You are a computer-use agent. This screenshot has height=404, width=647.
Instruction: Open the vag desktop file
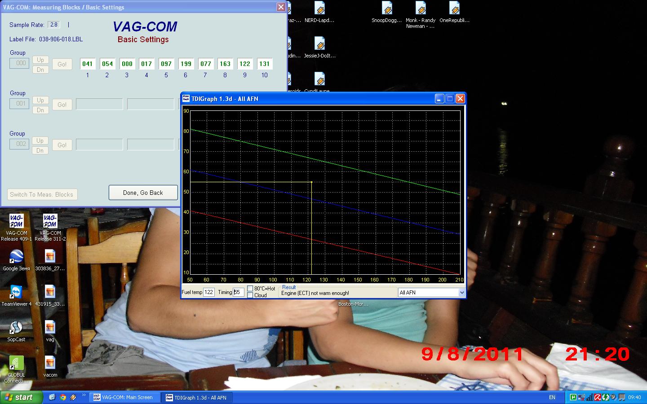tap(50, 331)
